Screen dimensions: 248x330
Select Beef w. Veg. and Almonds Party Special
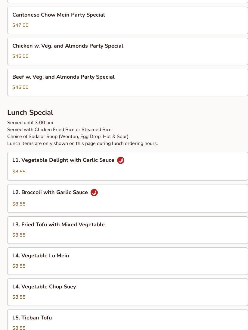click(x=128, y=83)
